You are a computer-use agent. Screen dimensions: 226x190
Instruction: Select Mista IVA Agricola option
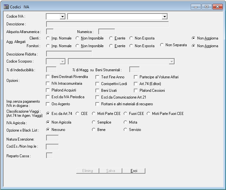[125, 122]
